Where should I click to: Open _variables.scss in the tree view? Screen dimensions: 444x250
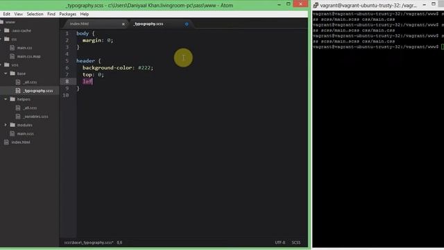(x=35, y=116)
